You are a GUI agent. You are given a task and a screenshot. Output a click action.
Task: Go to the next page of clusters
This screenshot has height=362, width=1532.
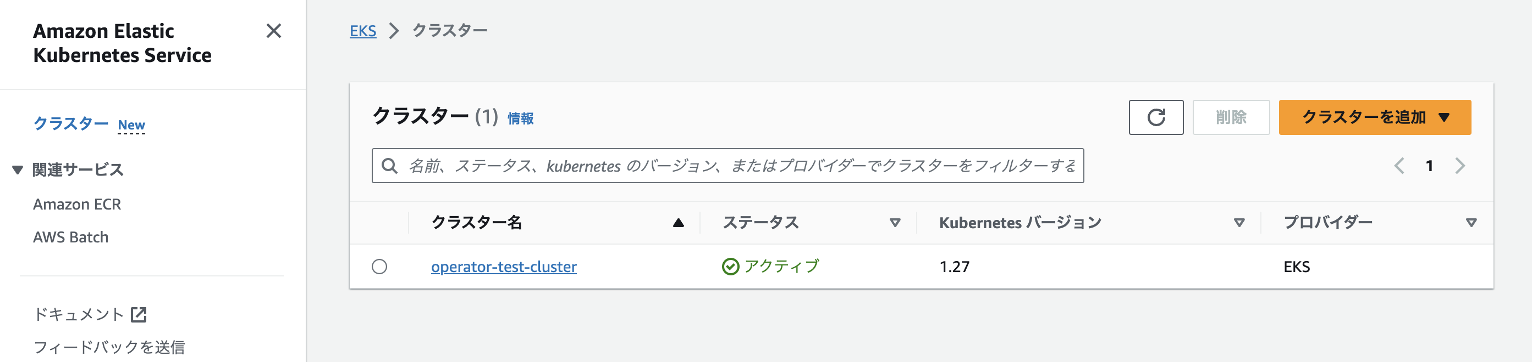[1460, 166]
